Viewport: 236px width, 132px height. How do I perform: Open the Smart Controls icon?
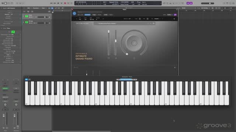pyautogui.click(x=17, y=3)
